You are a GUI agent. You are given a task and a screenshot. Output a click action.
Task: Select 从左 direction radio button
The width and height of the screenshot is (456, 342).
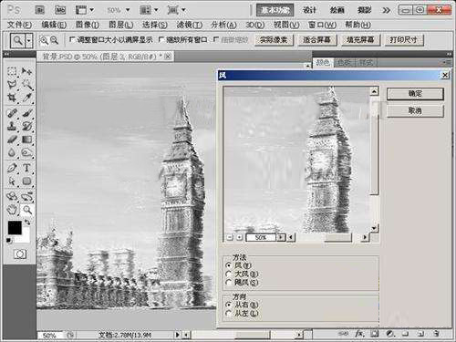click(228, 313)
